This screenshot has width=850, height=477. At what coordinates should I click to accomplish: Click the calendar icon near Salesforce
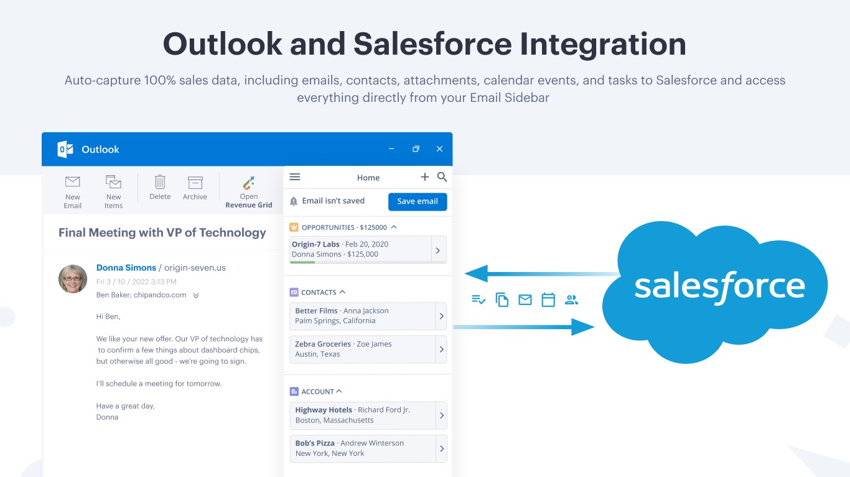pyautogui.click(x=548, y=300)
